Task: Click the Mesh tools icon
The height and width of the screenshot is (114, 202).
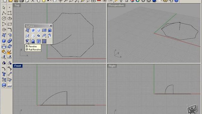Action: pyautogui.click(x=9, y=47)
